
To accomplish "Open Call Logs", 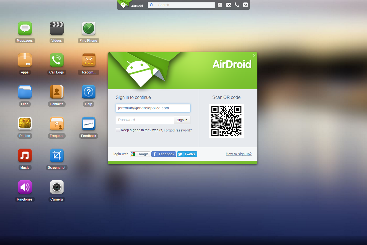I will [x=57, y=60].
